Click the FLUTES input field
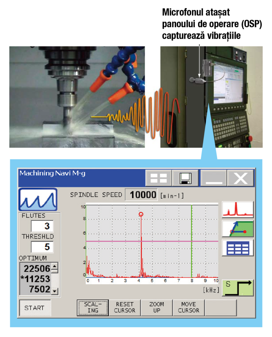Screen dimensions: 272x337 click(42, 226)
